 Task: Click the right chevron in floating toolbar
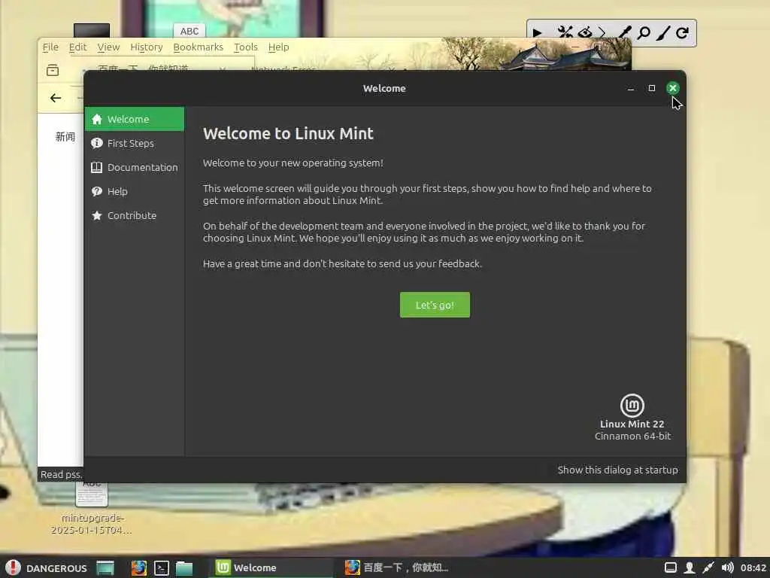(602, 32)
